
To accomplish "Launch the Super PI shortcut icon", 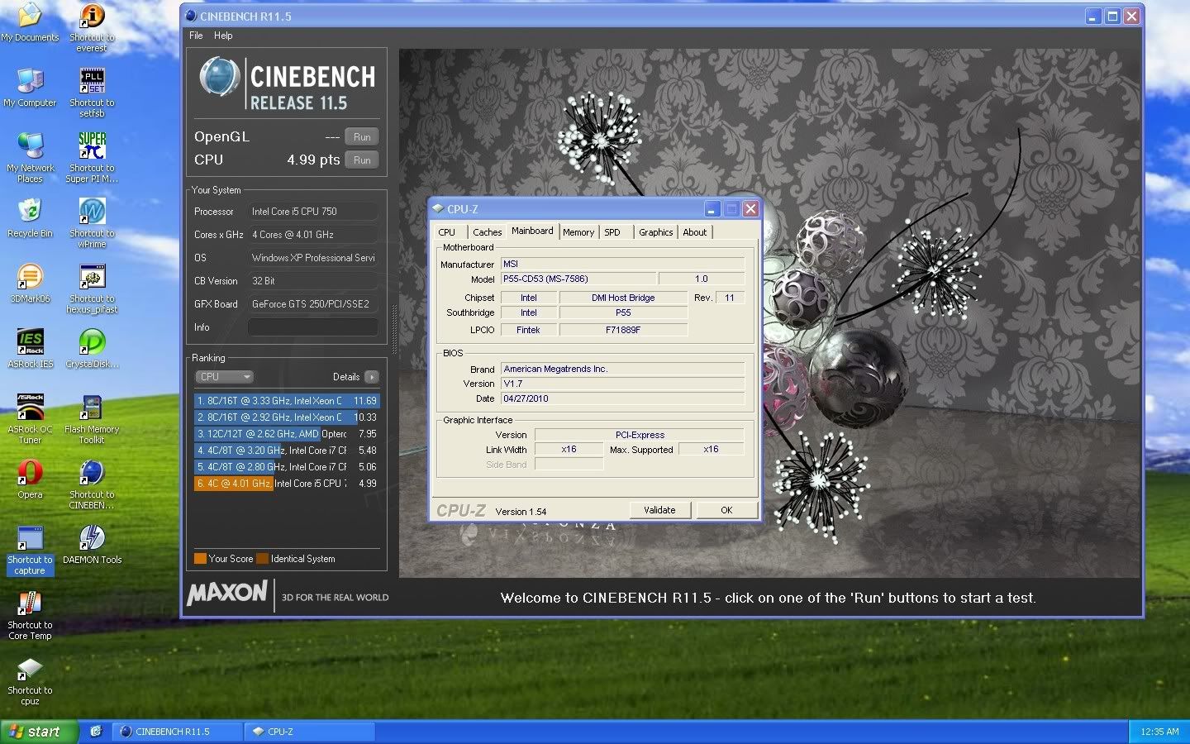I will [92, 145].
